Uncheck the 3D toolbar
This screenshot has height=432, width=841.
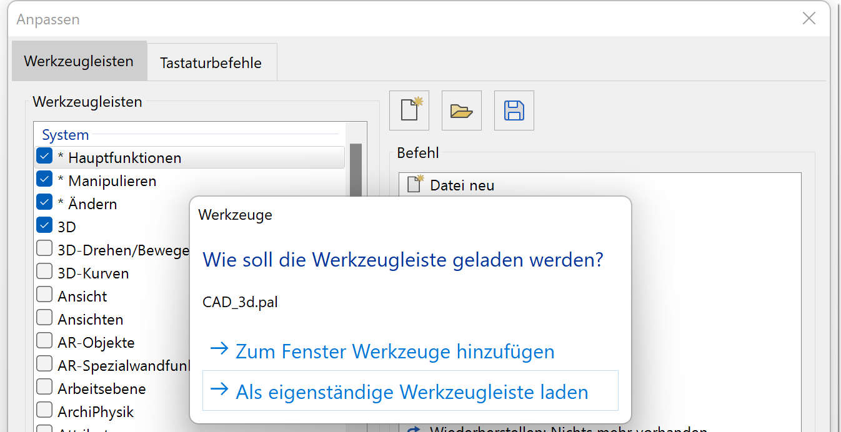[x=44, y=225]
